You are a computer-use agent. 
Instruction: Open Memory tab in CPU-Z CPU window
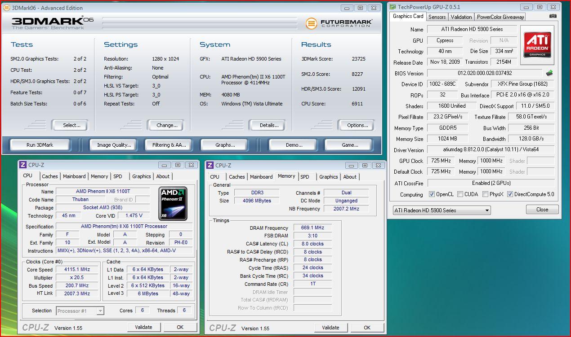coord(99,176)
